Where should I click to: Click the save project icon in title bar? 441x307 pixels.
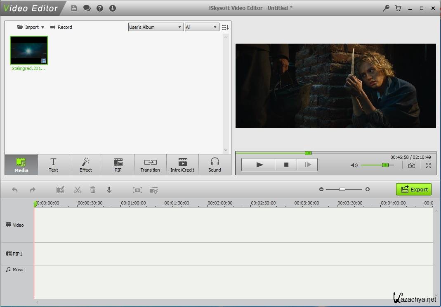[x=74, y=8]
